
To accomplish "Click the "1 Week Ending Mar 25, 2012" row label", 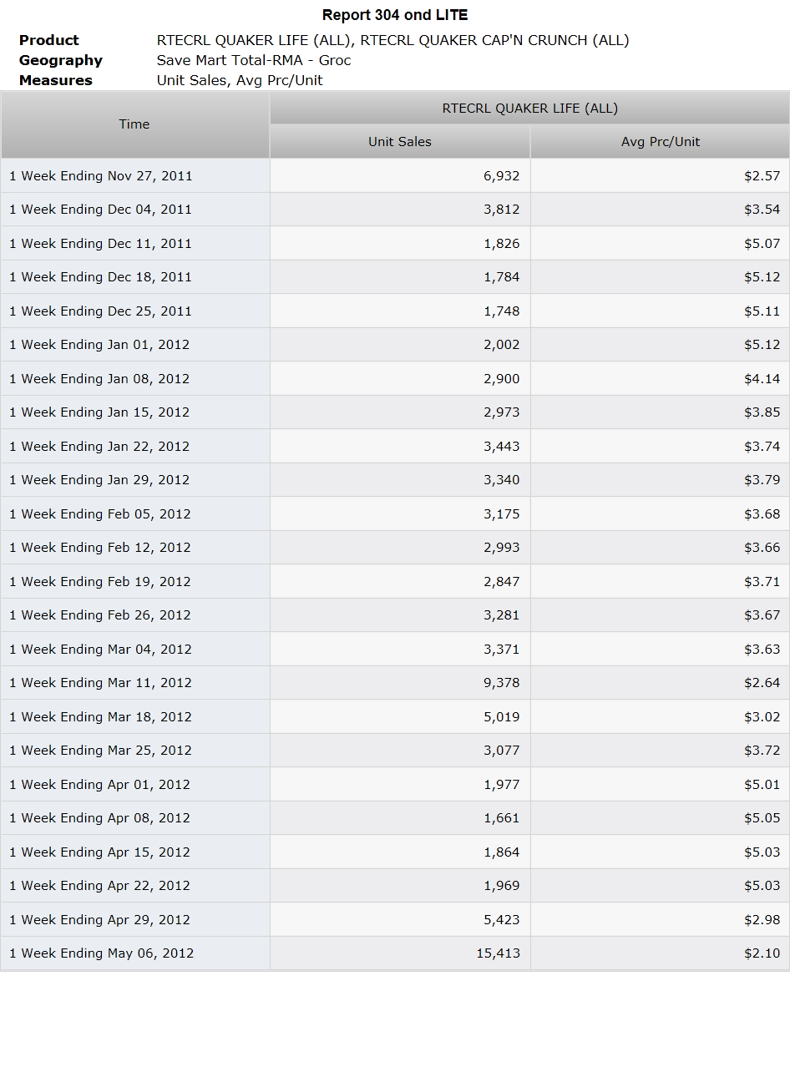I will click(100, 751).
